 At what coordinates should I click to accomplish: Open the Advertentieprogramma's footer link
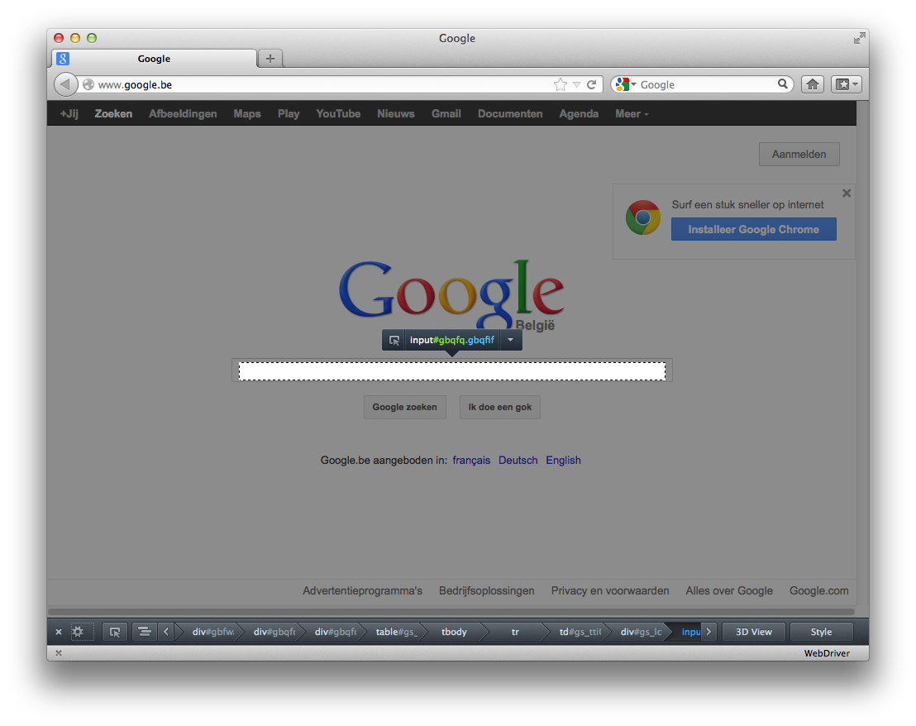pyautogui.click(x=362, y=591)
